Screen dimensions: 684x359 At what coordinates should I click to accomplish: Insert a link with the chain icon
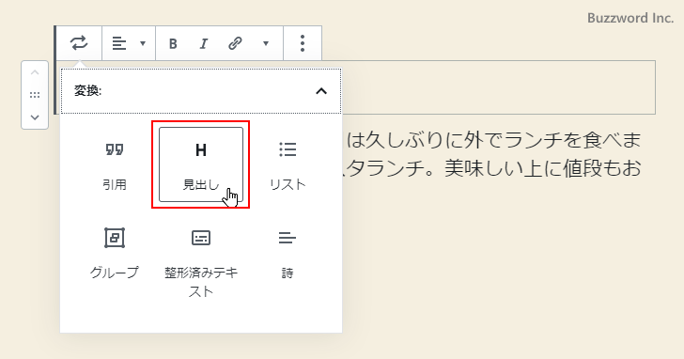click(235, 43)
